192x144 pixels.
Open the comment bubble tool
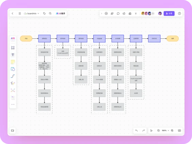118,14
